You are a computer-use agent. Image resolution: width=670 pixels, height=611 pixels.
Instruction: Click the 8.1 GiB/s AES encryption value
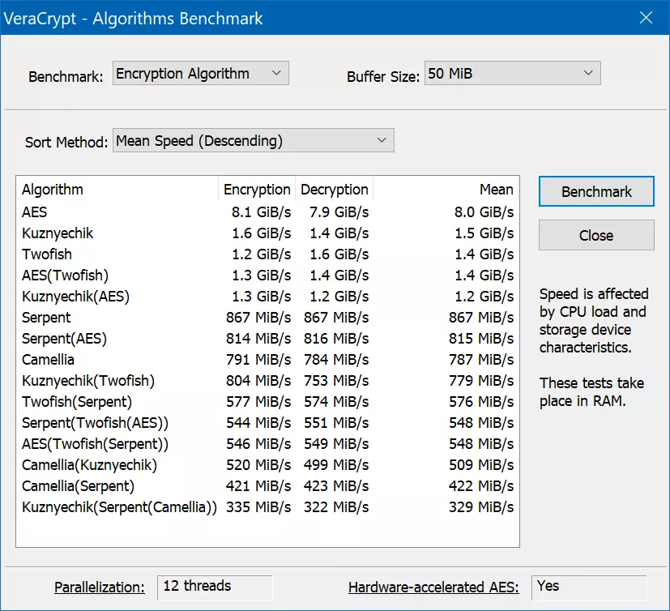click(261, 212)
